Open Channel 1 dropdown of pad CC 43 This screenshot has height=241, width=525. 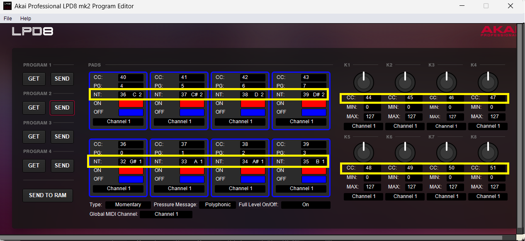click(301, 122)
